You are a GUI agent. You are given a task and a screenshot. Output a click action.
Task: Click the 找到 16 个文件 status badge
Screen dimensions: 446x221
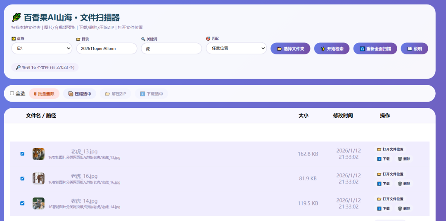(x=45, y=67)
